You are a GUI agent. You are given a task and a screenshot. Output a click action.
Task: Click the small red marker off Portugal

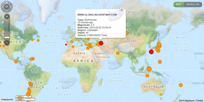coord(66,44)
